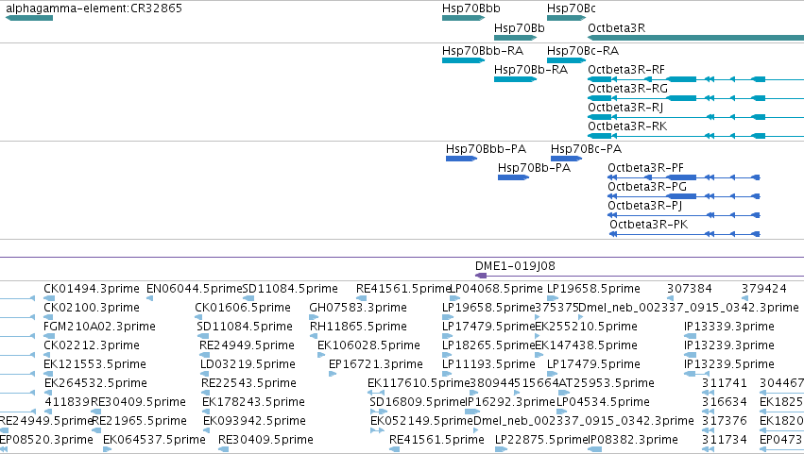Select EP16721.3prime EST

click(x=333, y=375)
